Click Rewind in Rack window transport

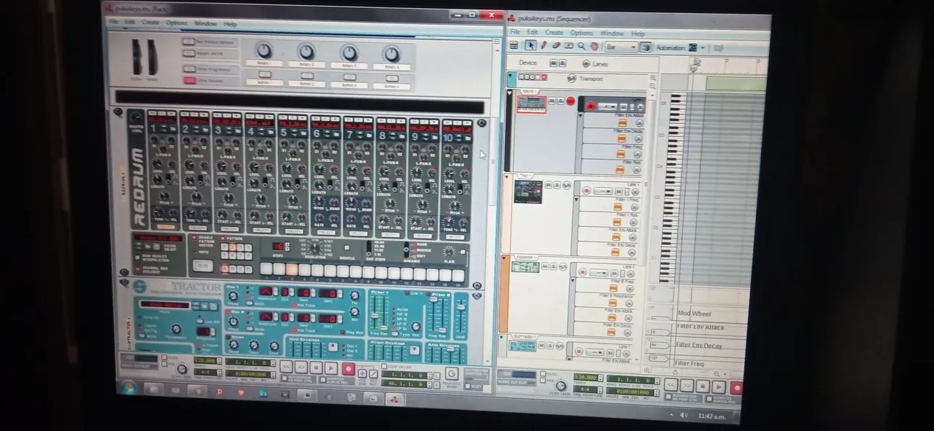(286, 367)
